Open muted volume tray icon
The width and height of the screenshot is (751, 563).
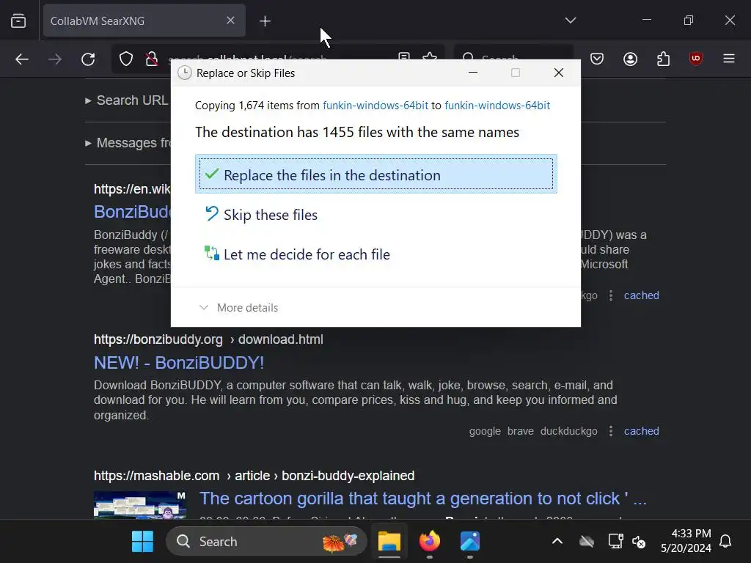coord(639,542)
